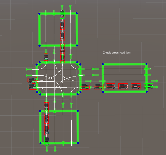The height and width of the screenshot is (155, 166).
Task: Select the red-outlined car straddling the south rectangle's top edge
Action: [46, 107]
